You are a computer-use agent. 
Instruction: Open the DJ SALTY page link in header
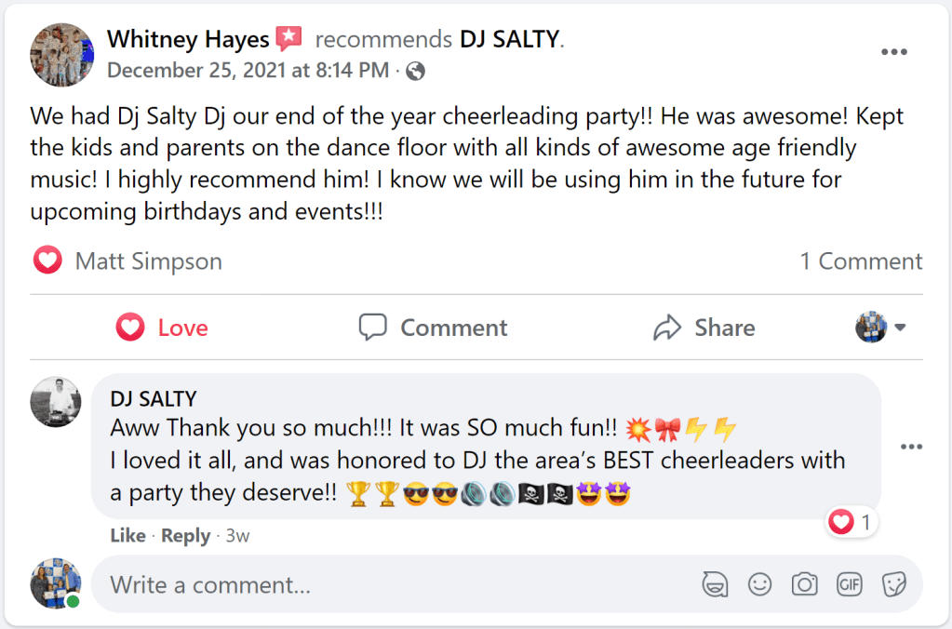(x=510, y=39)
